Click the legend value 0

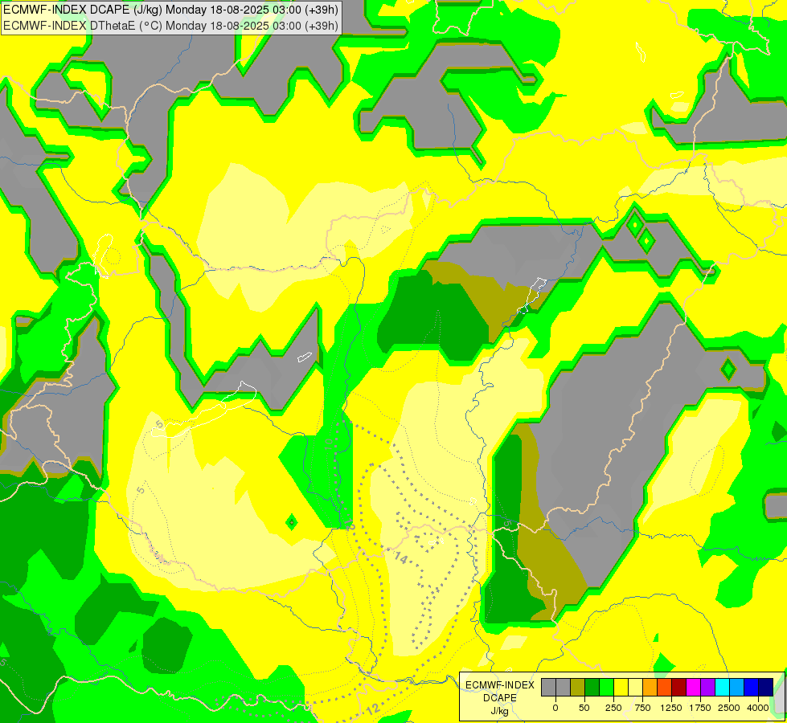pyautogui.click(x=555, y=708)
